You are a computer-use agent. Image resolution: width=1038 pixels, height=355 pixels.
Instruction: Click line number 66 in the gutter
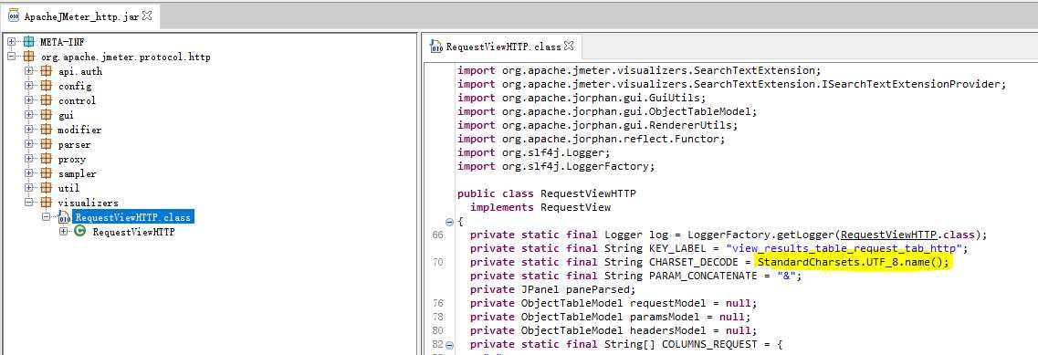coord(437,235)
